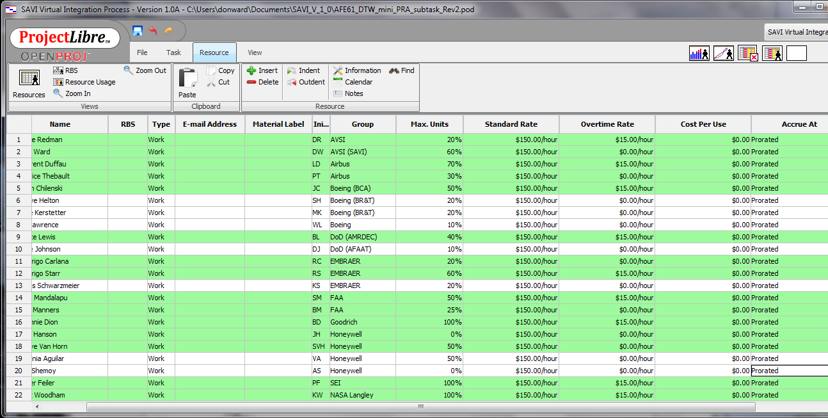Switch to the Task ribbon tab

point(173,52)
